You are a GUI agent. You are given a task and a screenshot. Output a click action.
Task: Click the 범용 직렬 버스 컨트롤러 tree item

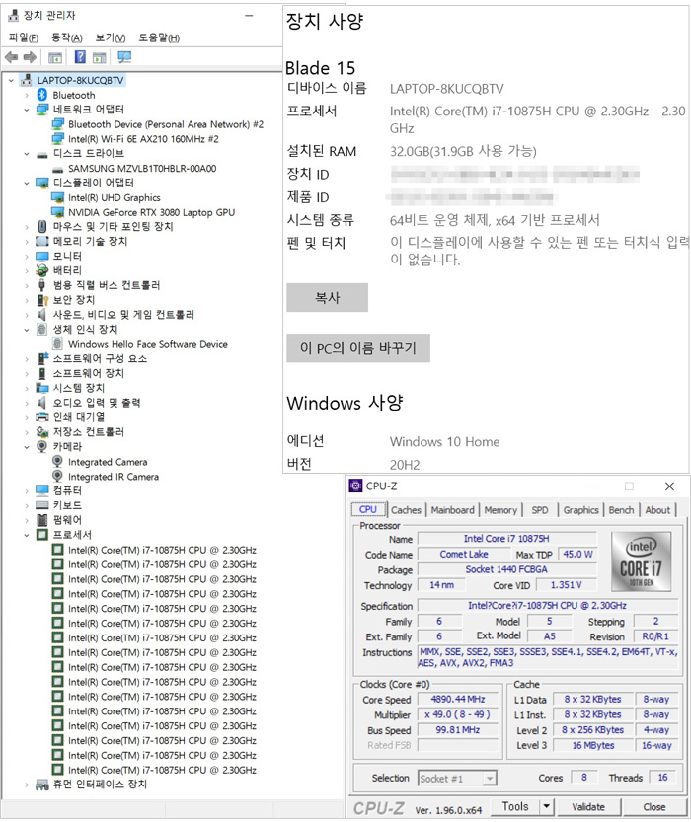tap(107, 285)
